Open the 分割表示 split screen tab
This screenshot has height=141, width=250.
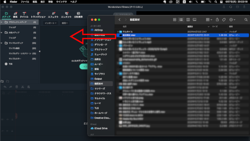click(x=78, y=15)
